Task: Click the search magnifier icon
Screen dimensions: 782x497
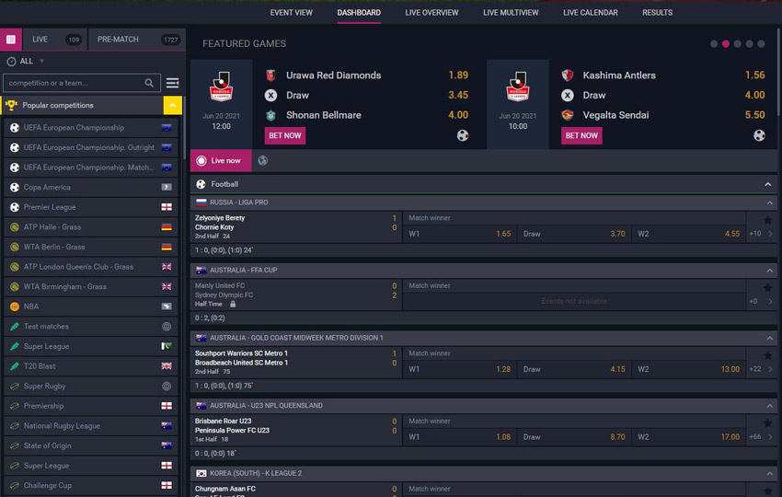Action: tap(149, 83)
